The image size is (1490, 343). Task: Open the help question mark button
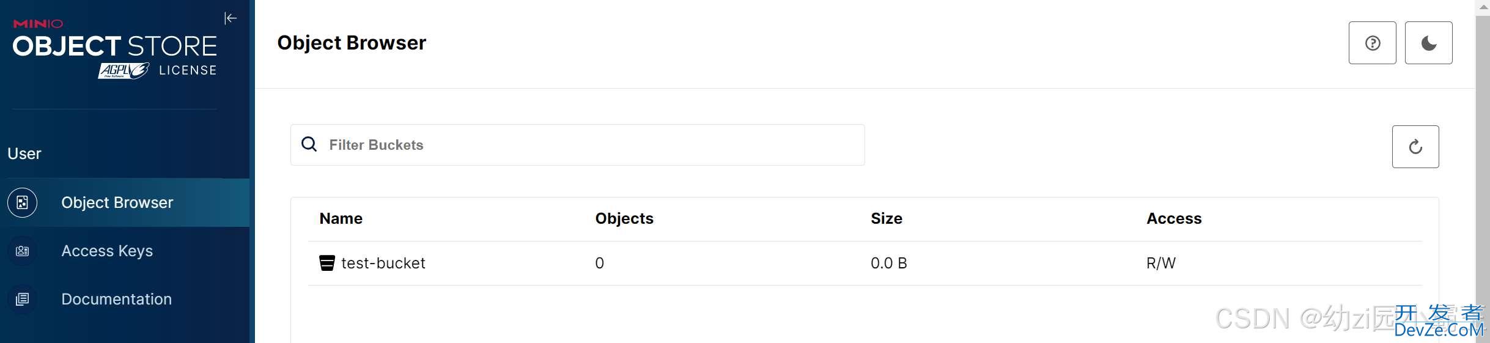(1372, 43)
